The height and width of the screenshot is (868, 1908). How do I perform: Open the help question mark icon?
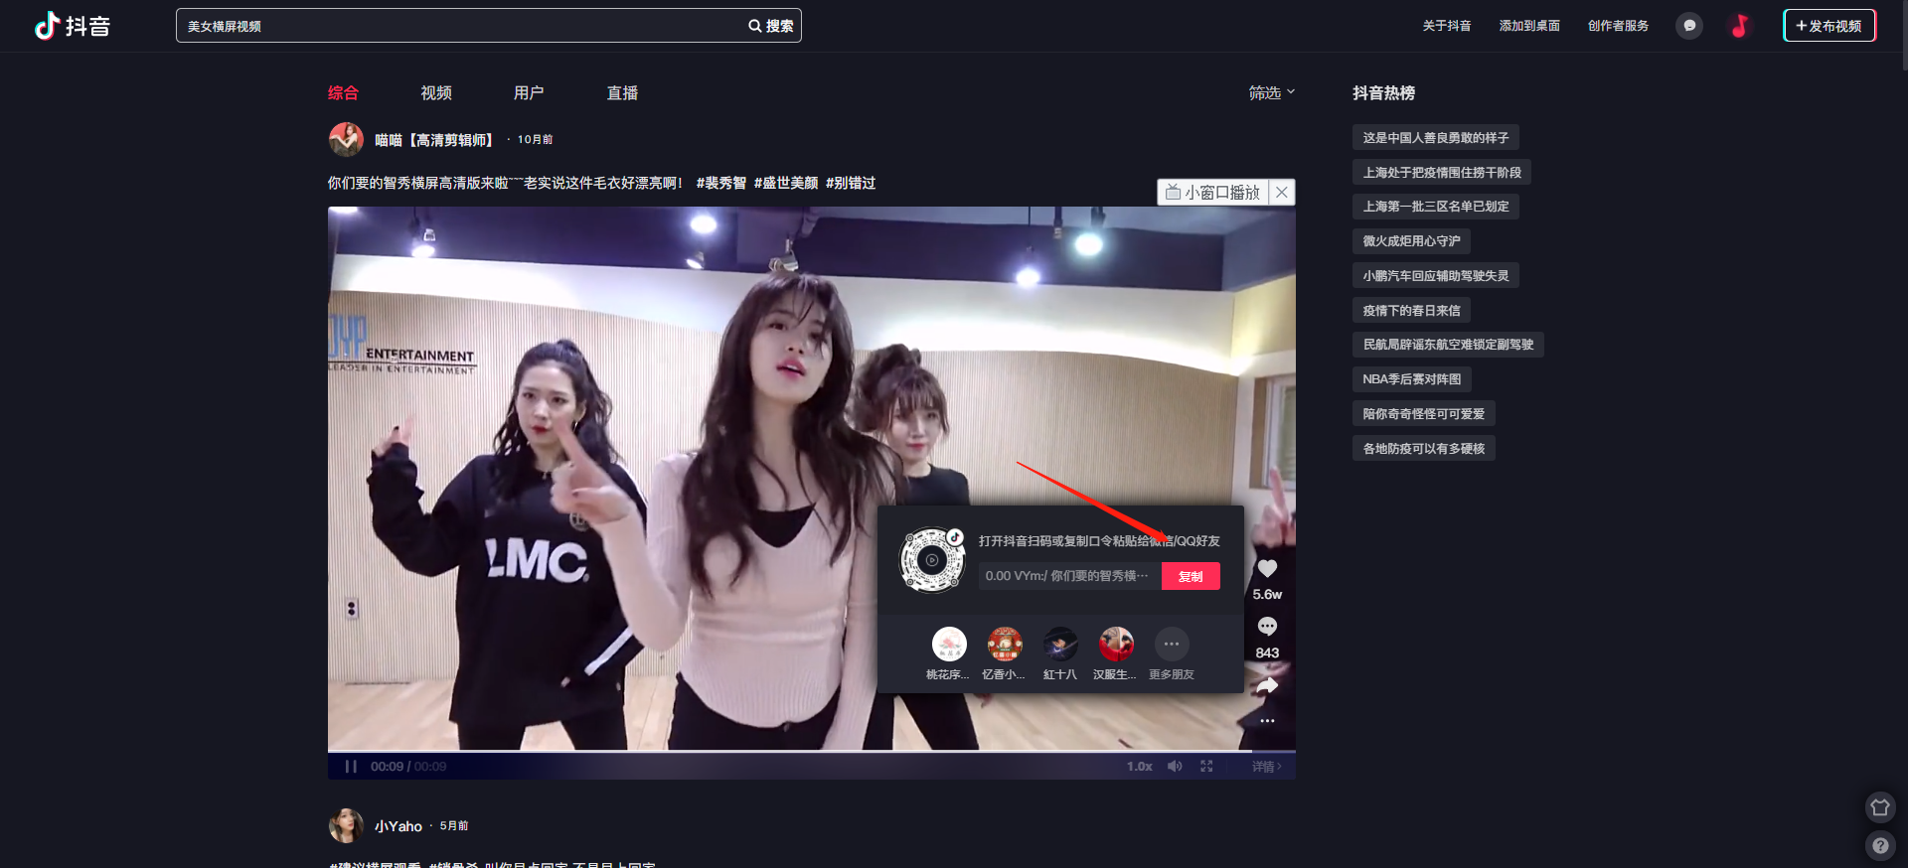[x=1880, y=846]
